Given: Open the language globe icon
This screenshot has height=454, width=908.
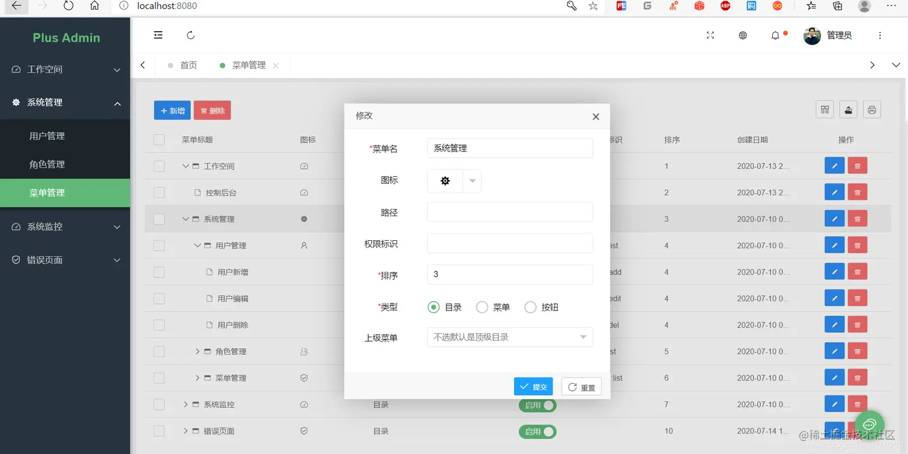Looking at the screenshot, I should pyautogui.click(x=743, y=35).
